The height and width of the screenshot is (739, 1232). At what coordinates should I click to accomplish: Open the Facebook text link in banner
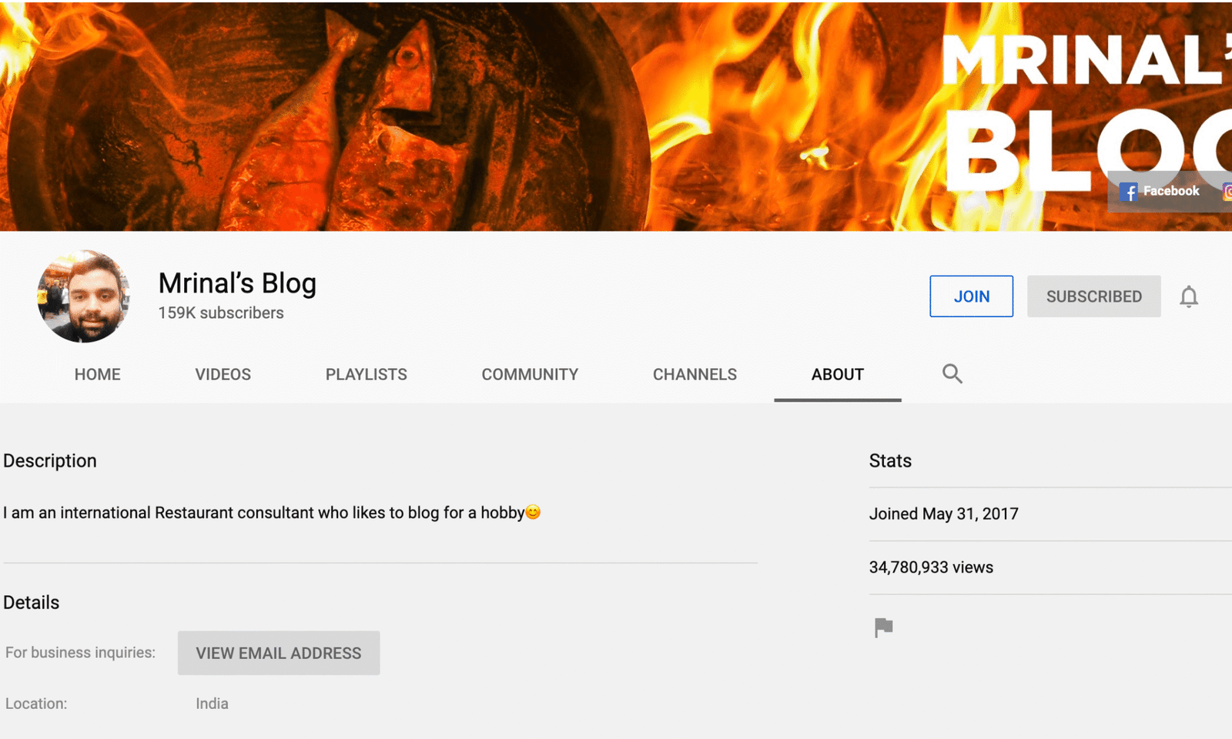pos(1170,191)
